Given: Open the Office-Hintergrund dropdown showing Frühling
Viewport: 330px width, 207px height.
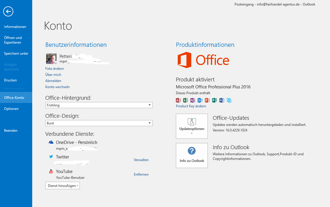Looking at the screenshot, I should [x=99, y=105].
